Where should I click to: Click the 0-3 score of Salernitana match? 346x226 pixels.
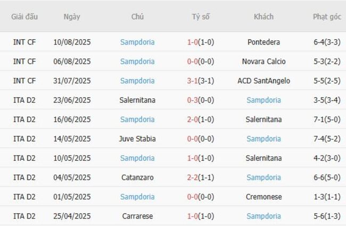click(200, 100)
